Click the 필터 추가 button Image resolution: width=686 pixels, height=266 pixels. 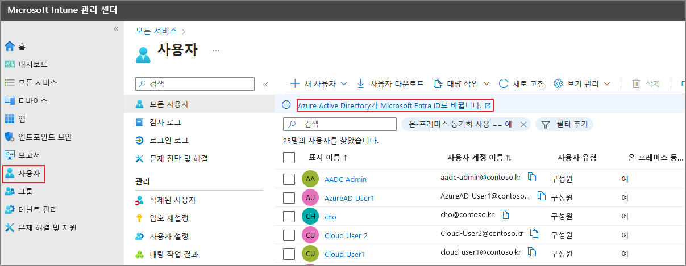coord(564,124)
